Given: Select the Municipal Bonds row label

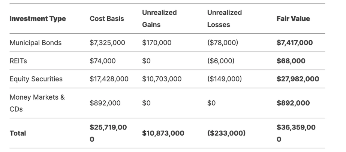Looking at the screenshot, I should pyautogui.click(x=36, y=43).
